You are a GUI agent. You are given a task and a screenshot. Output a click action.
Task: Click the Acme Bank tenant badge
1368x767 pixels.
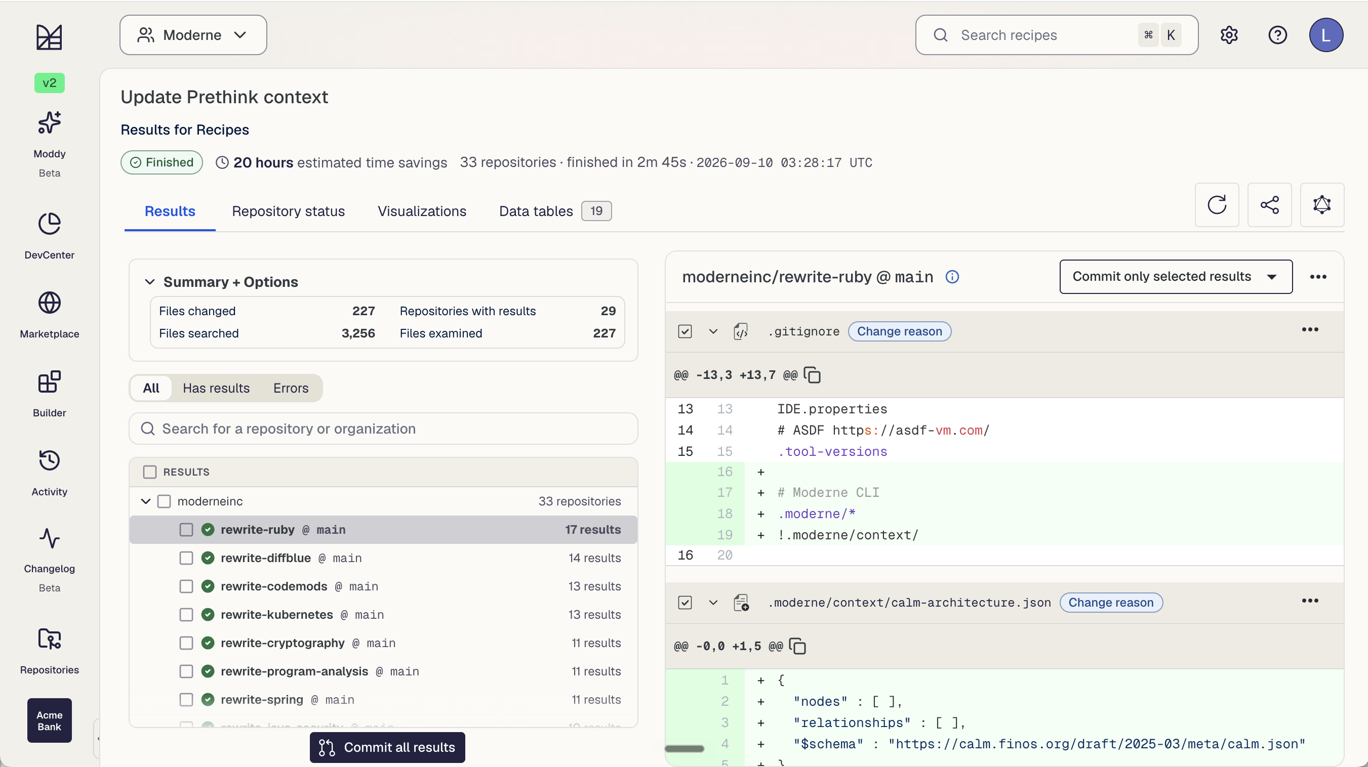click(x=50, y=720)
